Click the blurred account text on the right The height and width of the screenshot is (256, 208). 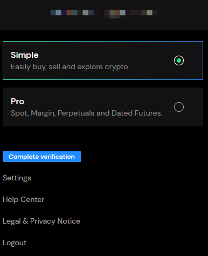(x=131, y=14)
